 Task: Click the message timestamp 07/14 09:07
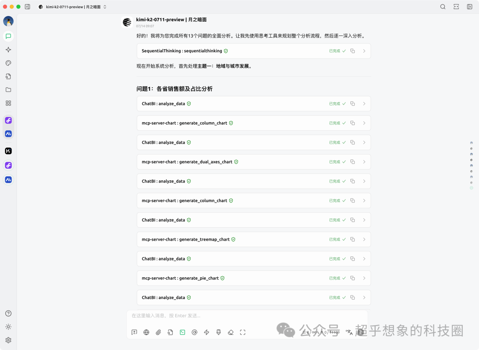coord(145,26)
